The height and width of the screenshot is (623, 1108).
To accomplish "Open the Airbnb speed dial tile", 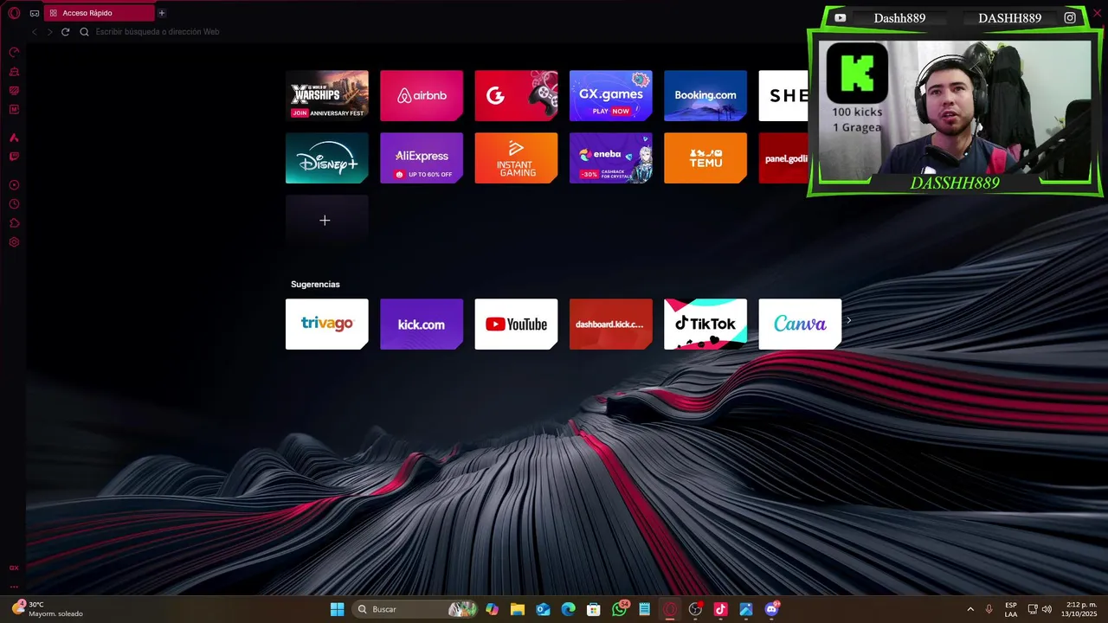I will tap(422, 95).
